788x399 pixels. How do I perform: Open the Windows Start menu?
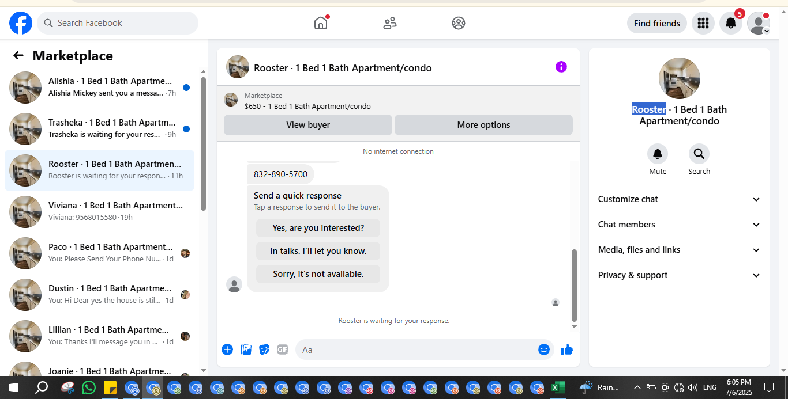click(x=13, y=387)
